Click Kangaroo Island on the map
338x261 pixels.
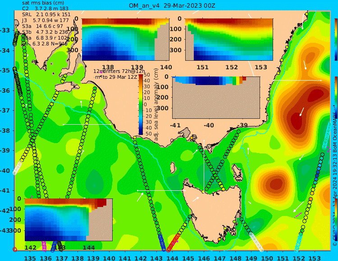pyautogui.click(x=67, y=88)
